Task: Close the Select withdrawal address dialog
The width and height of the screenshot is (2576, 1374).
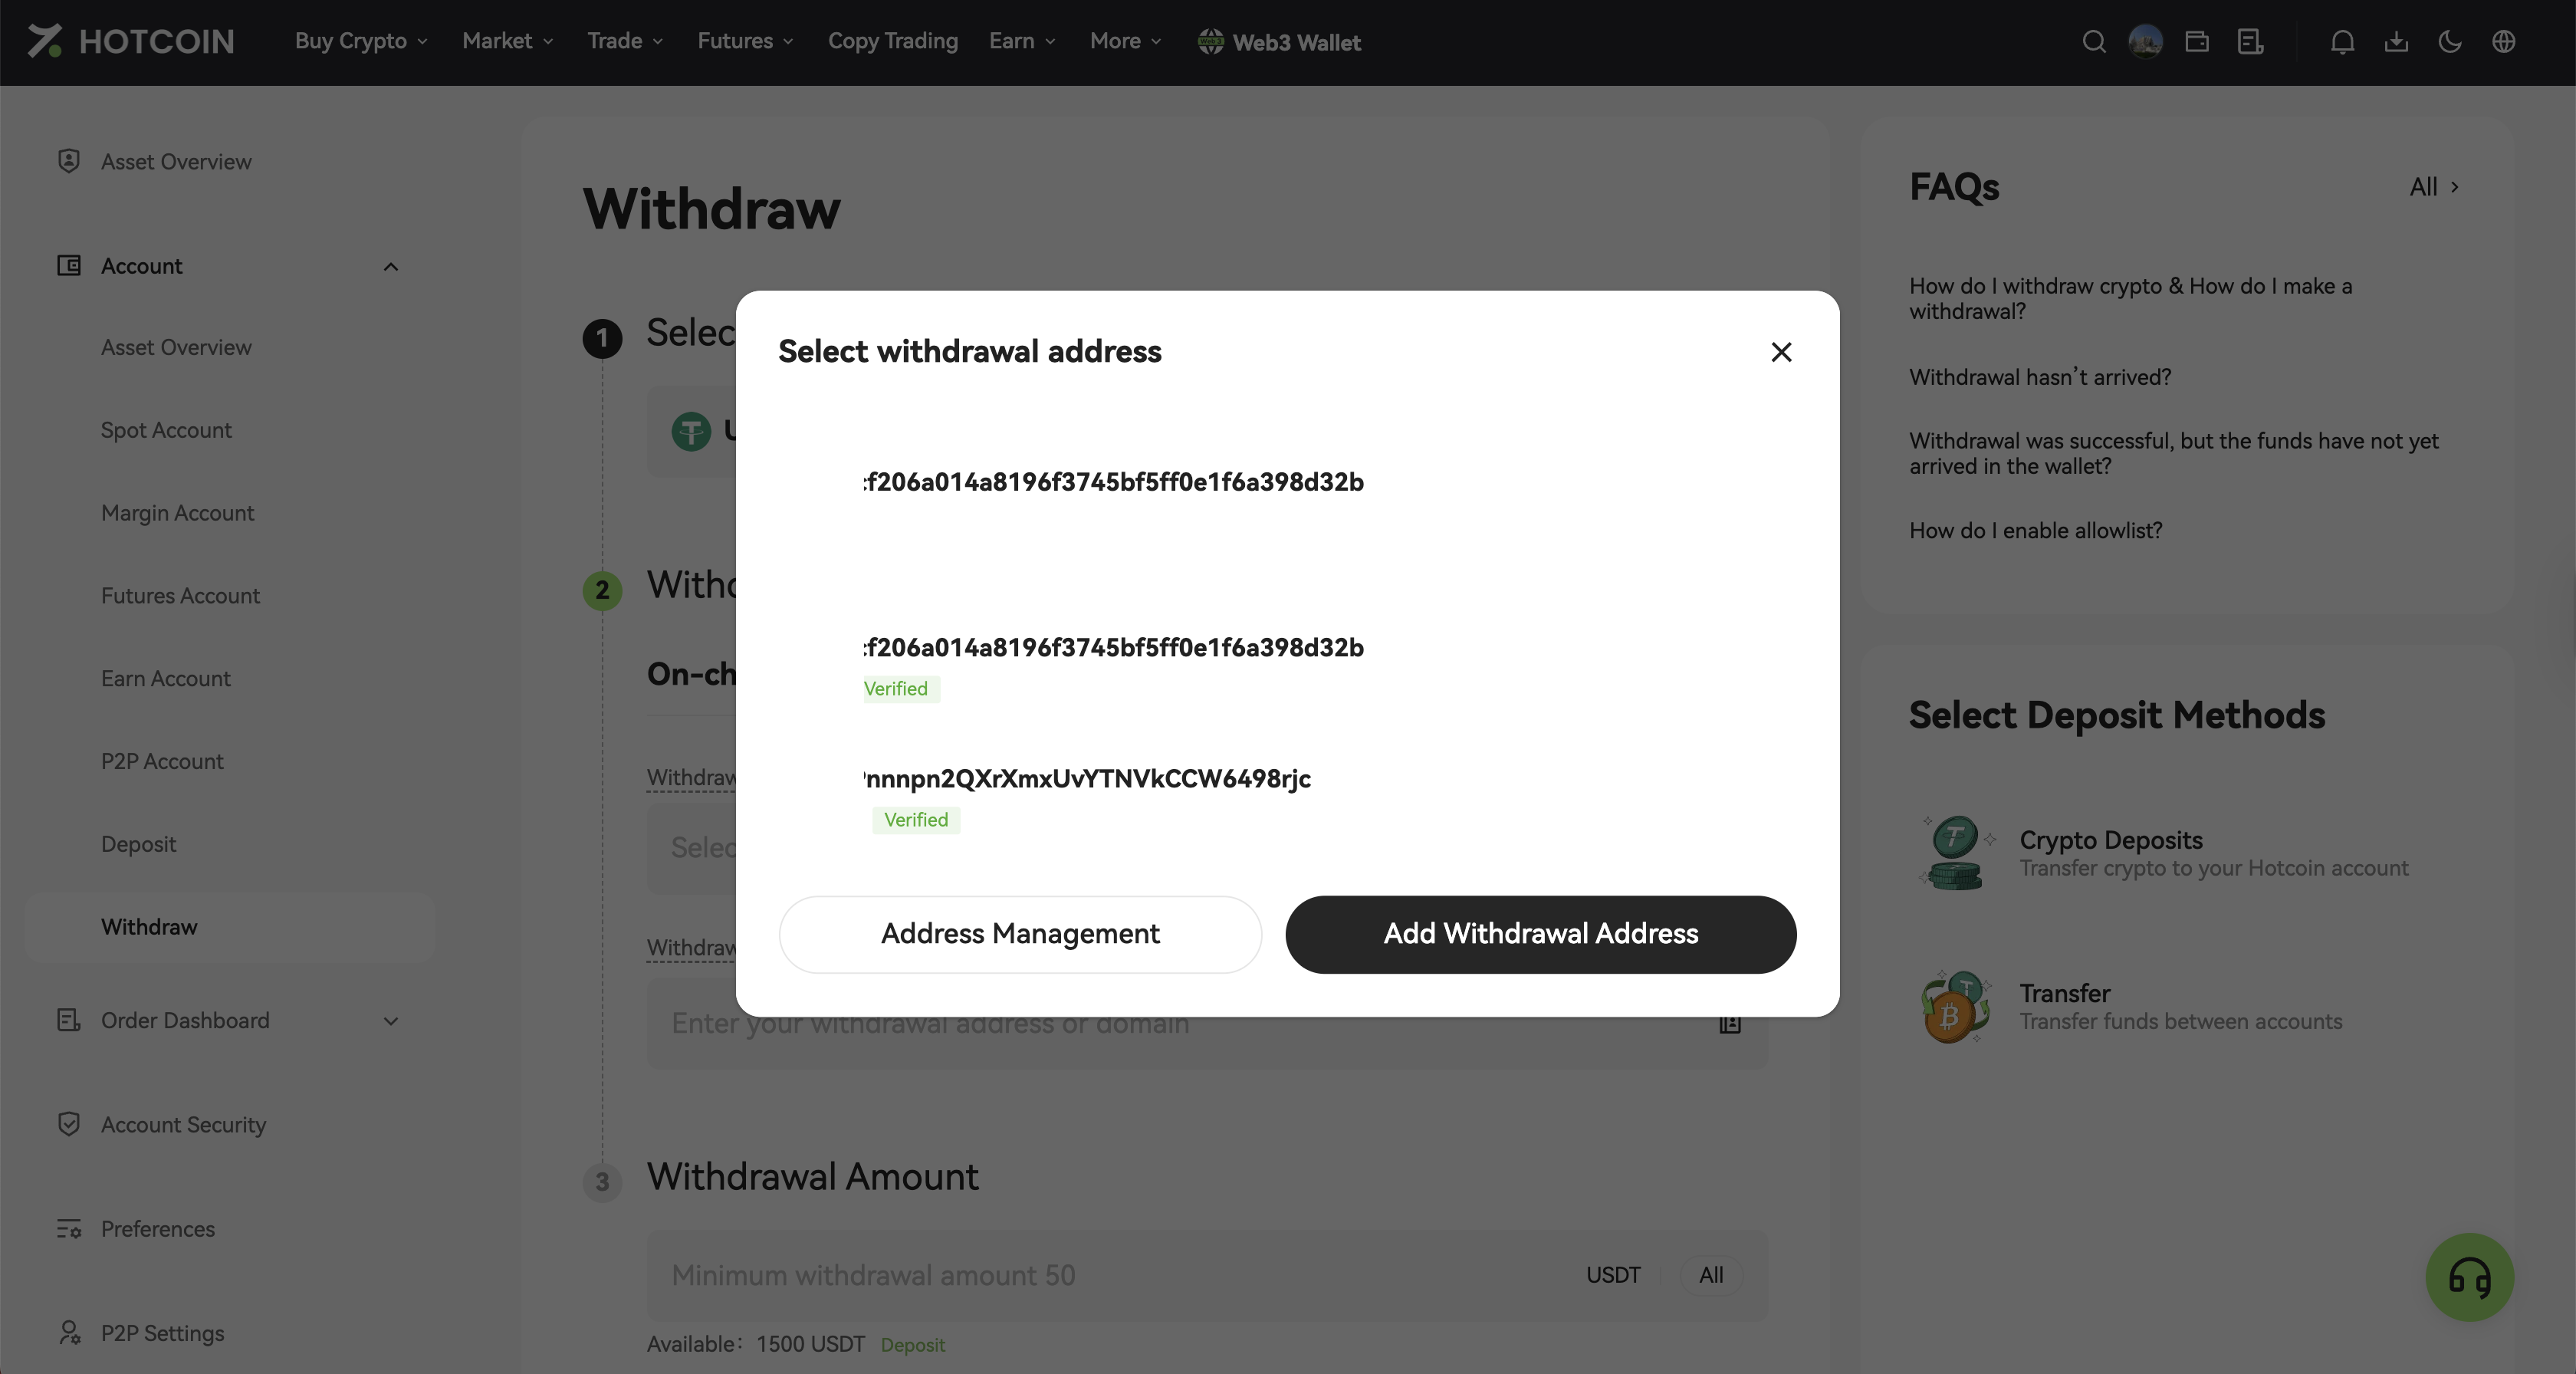Action: (1781, 352)
